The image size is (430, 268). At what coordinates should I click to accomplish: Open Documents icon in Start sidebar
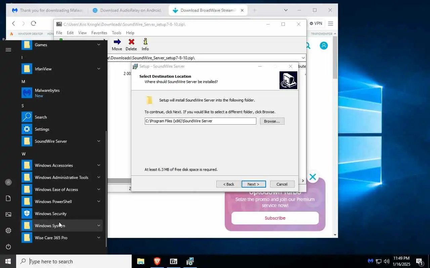pos(8,198)
